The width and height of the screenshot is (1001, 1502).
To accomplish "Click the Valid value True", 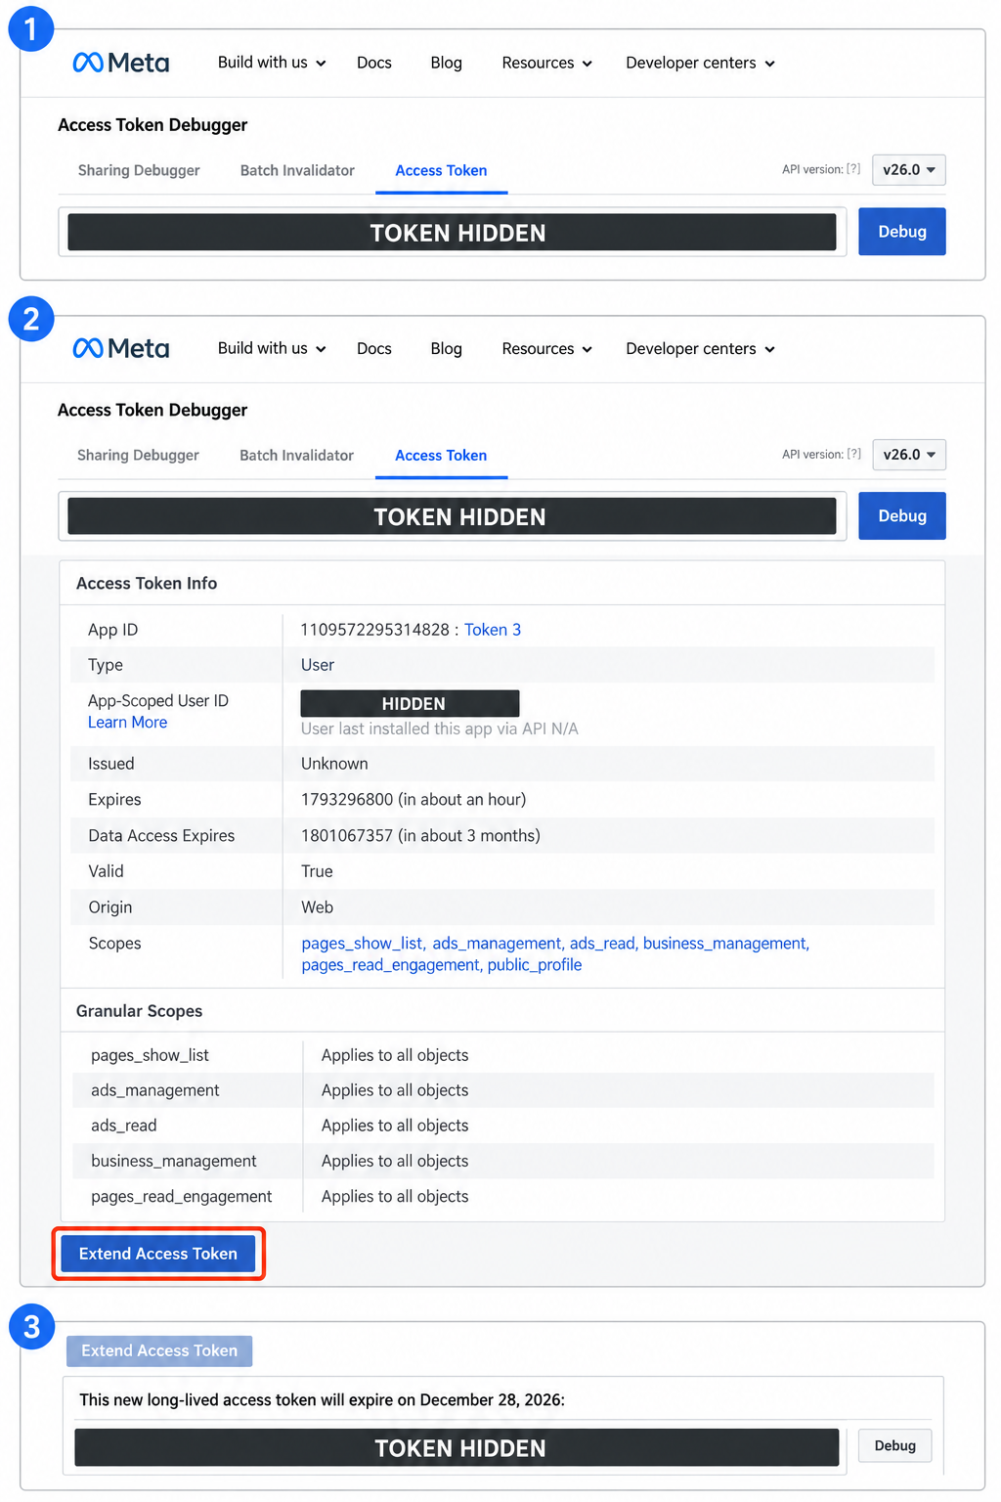I will [x=317, y=871].
